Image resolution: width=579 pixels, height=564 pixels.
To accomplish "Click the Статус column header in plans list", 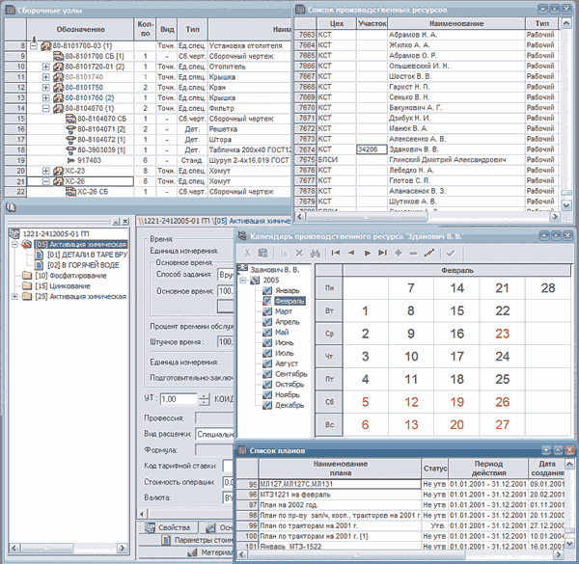I will tap(435, 469).
